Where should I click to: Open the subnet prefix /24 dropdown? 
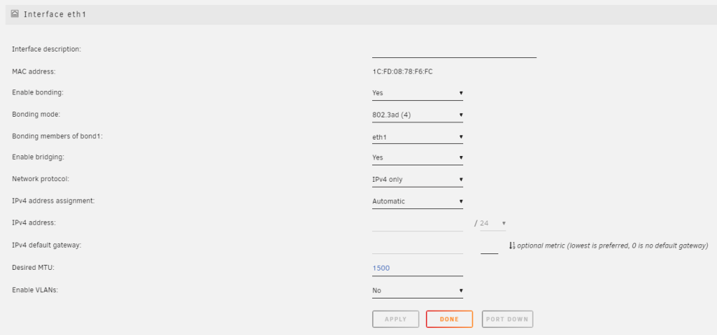click(493, 223)
